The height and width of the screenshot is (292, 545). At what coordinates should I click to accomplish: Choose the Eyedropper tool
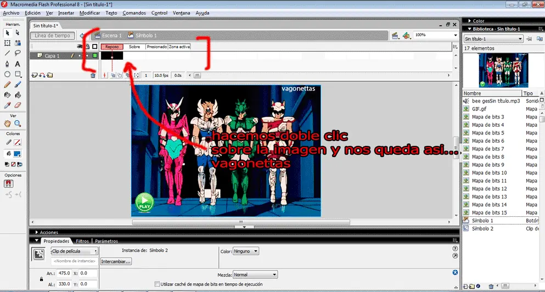click(x=7, y=105)
